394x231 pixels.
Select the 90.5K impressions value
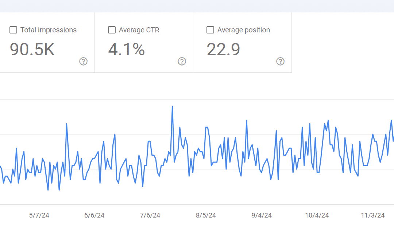[x=32, y=49]
